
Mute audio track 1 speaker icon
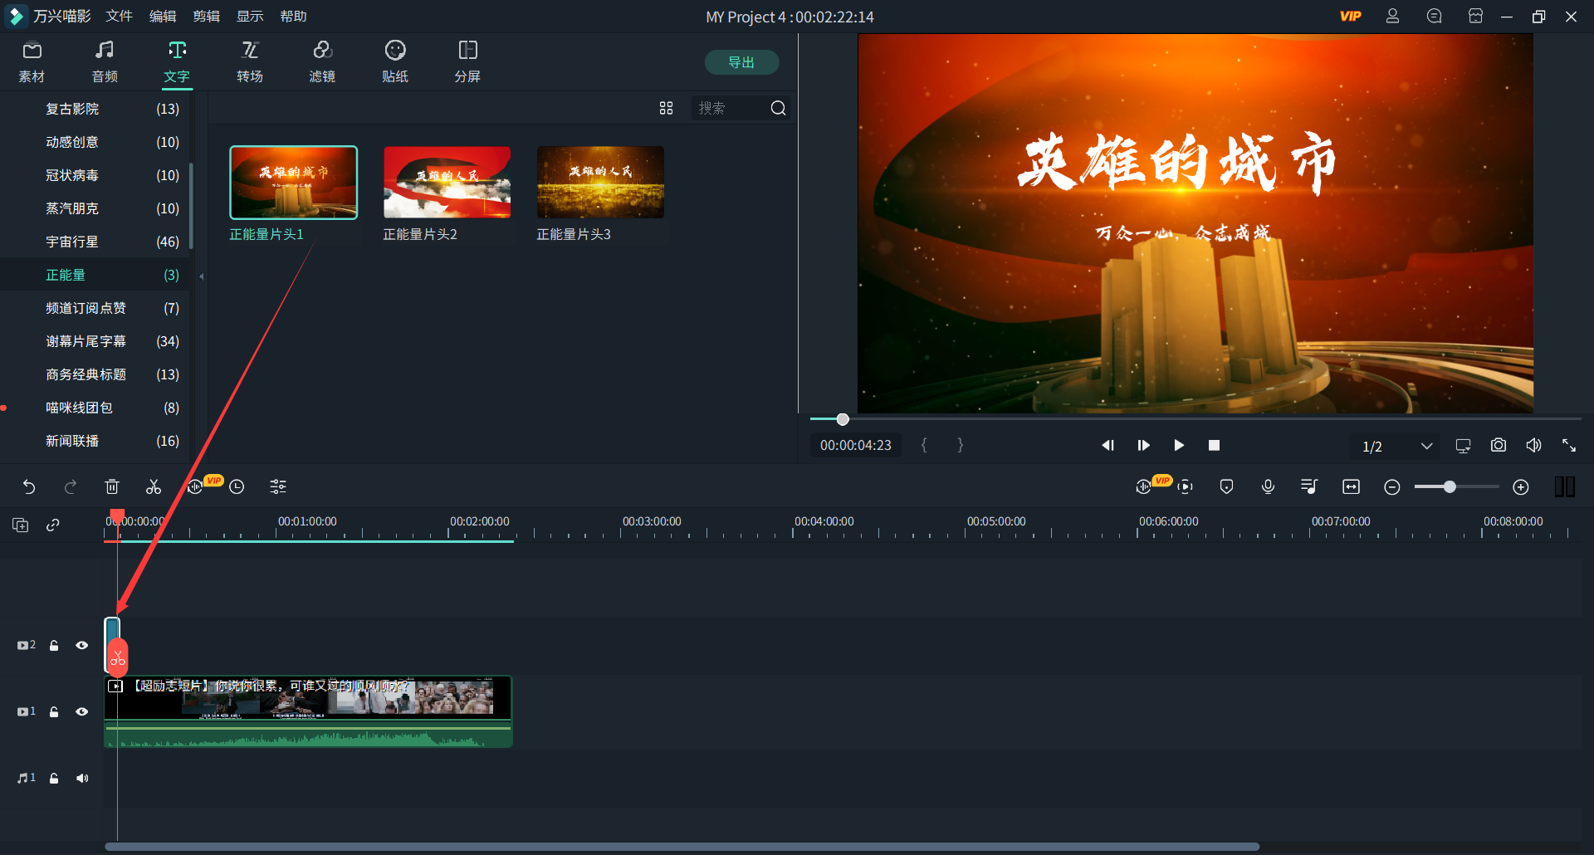82,778
